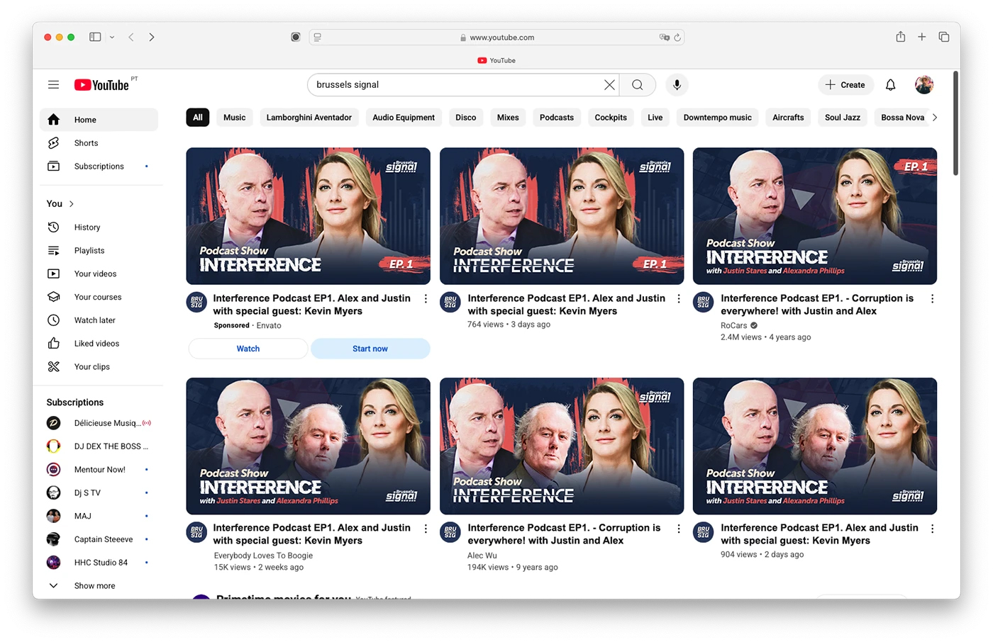Go to the YouTube logo homepage
Screen dimensions: 993x642
coord(102,85)
